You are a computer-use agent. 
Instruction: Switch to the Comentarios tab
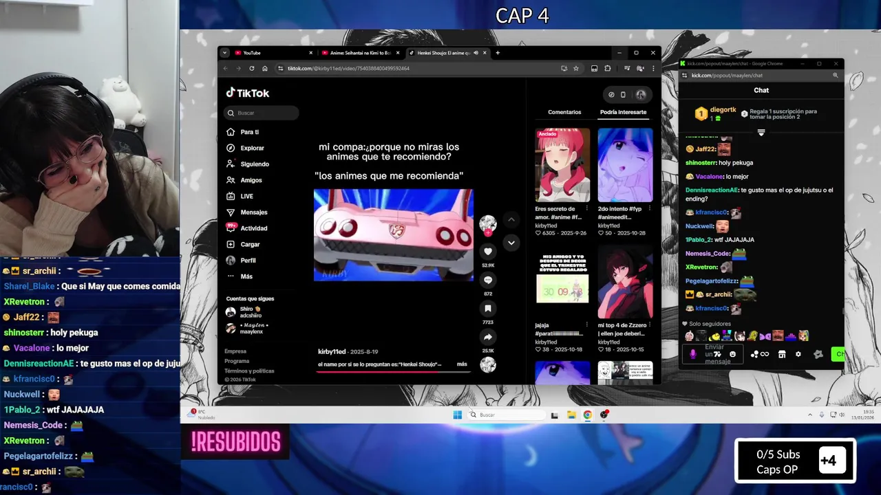(x=564, y=112)
